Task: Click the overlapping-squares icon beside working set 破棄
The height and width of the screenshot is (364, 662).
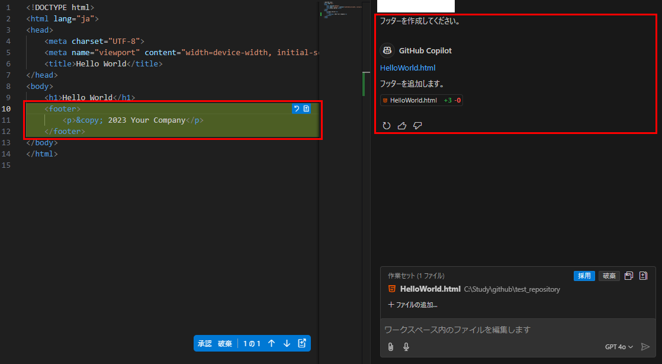Action: (x=629, y=276)
